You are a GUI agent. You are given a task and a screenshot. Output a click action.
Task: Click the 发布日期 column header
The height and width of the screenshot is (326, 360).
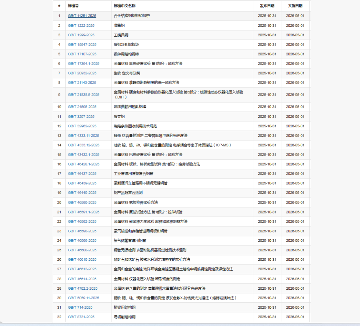click(x=267, y=6)
